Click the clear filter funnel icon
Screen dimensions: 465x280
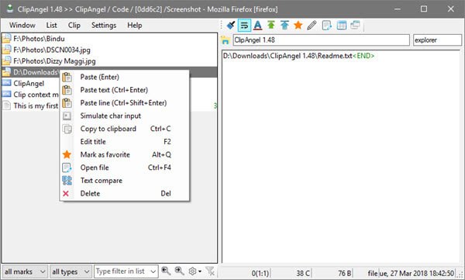point(210,271)
